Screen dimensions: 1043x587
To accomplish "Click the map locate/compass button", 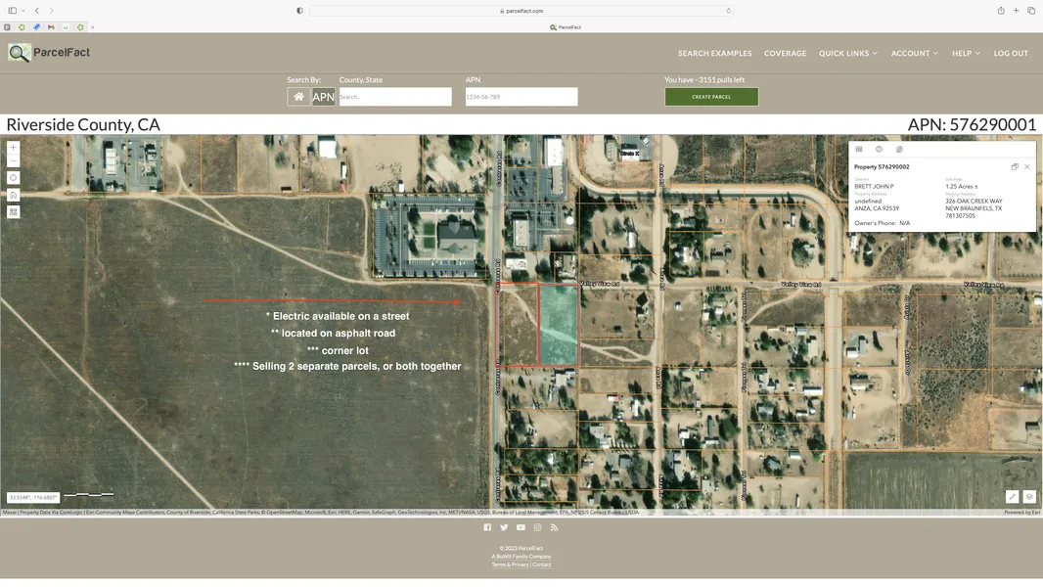I will click(x=13, y=178).
